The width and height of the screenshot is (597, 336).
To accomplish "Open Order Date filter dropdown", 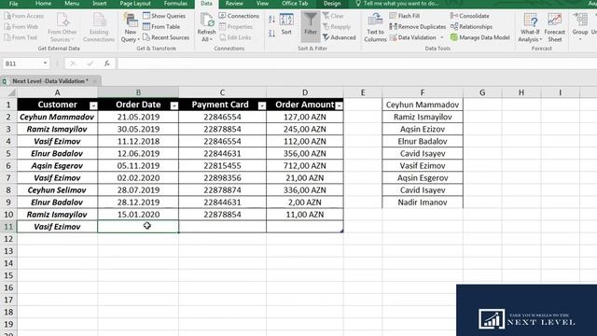I will [x=174, y=105].
